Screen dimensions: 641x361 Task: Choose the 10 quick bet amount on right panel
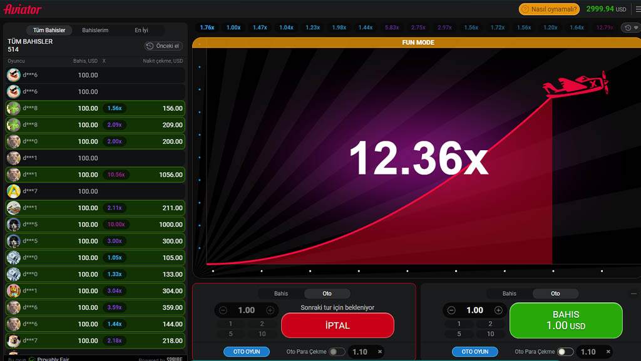[490, 333]
